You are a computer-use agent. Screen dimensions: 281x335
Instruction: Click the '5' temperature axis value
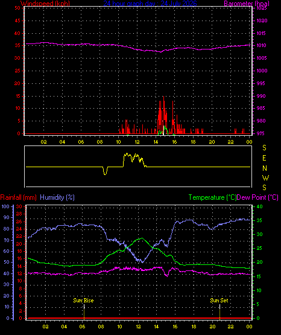tap(258, 304)
